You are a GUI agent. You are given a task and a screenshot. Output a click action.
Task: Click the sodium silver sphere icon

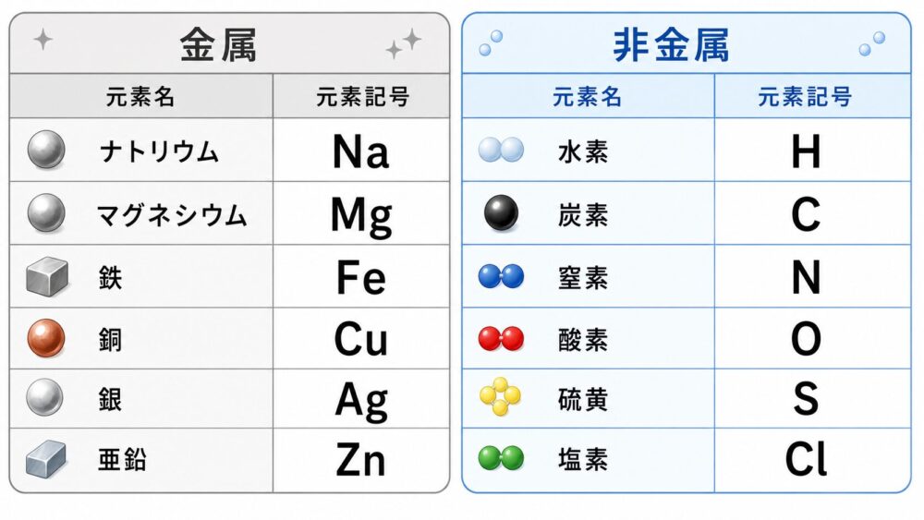click(x=46, y=150)
